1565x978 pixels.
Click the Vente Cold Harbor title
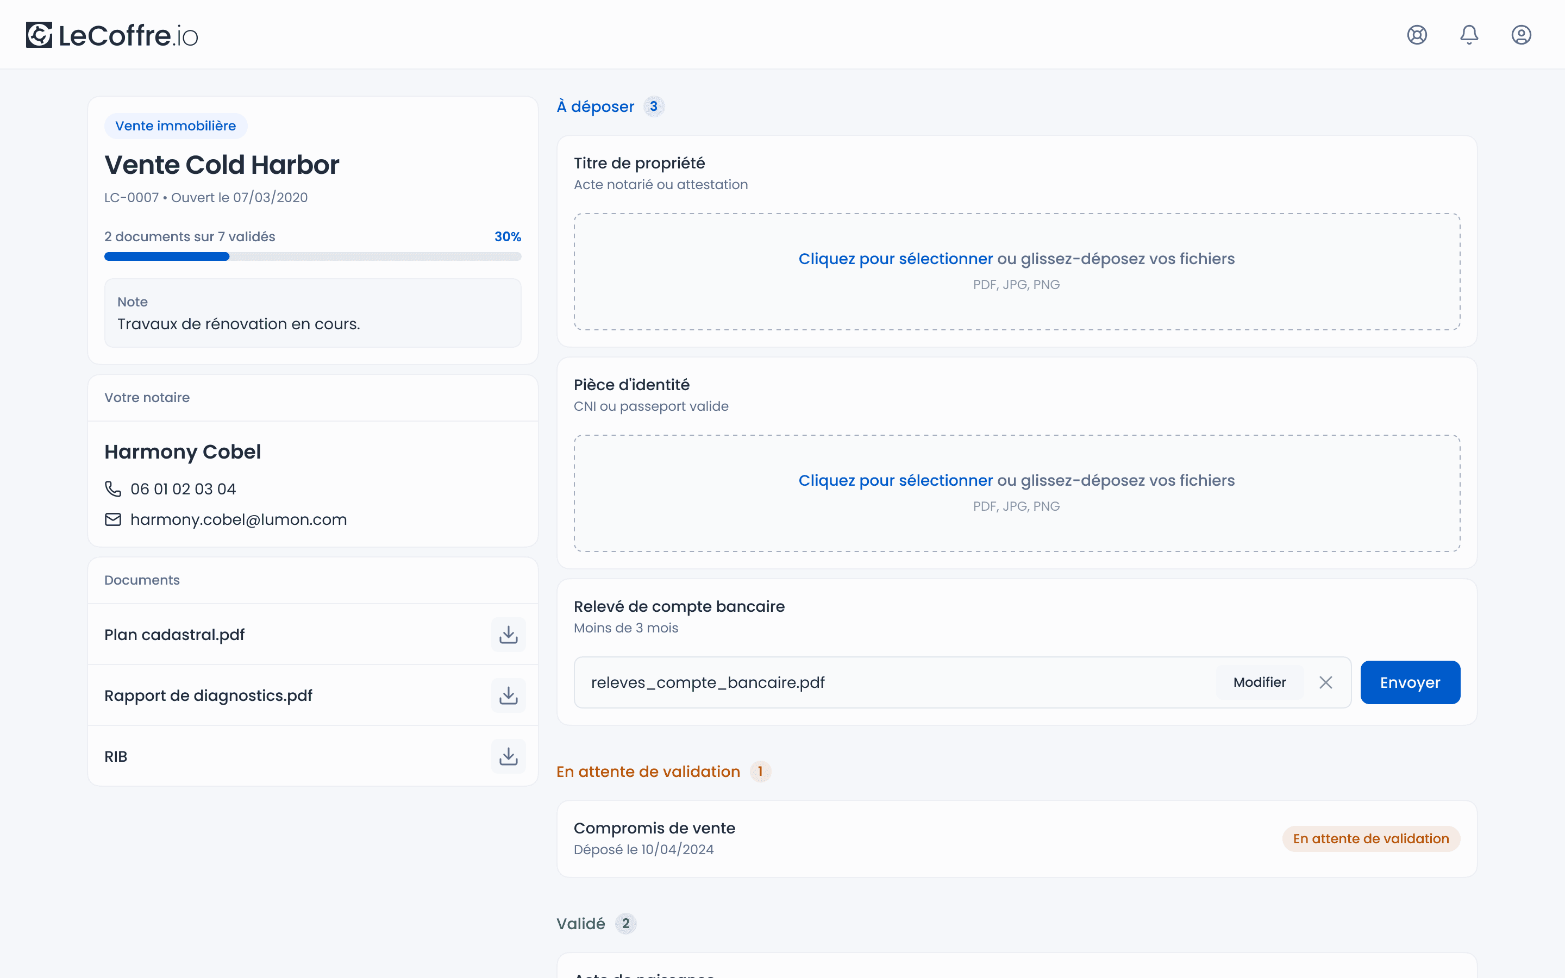pos(222,165)
